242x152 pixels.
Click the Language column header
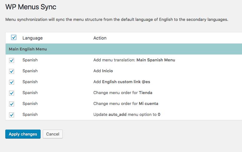click(32, 38)
